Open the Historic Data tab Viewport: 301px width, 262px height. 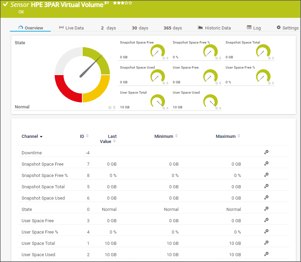[214, 28]
